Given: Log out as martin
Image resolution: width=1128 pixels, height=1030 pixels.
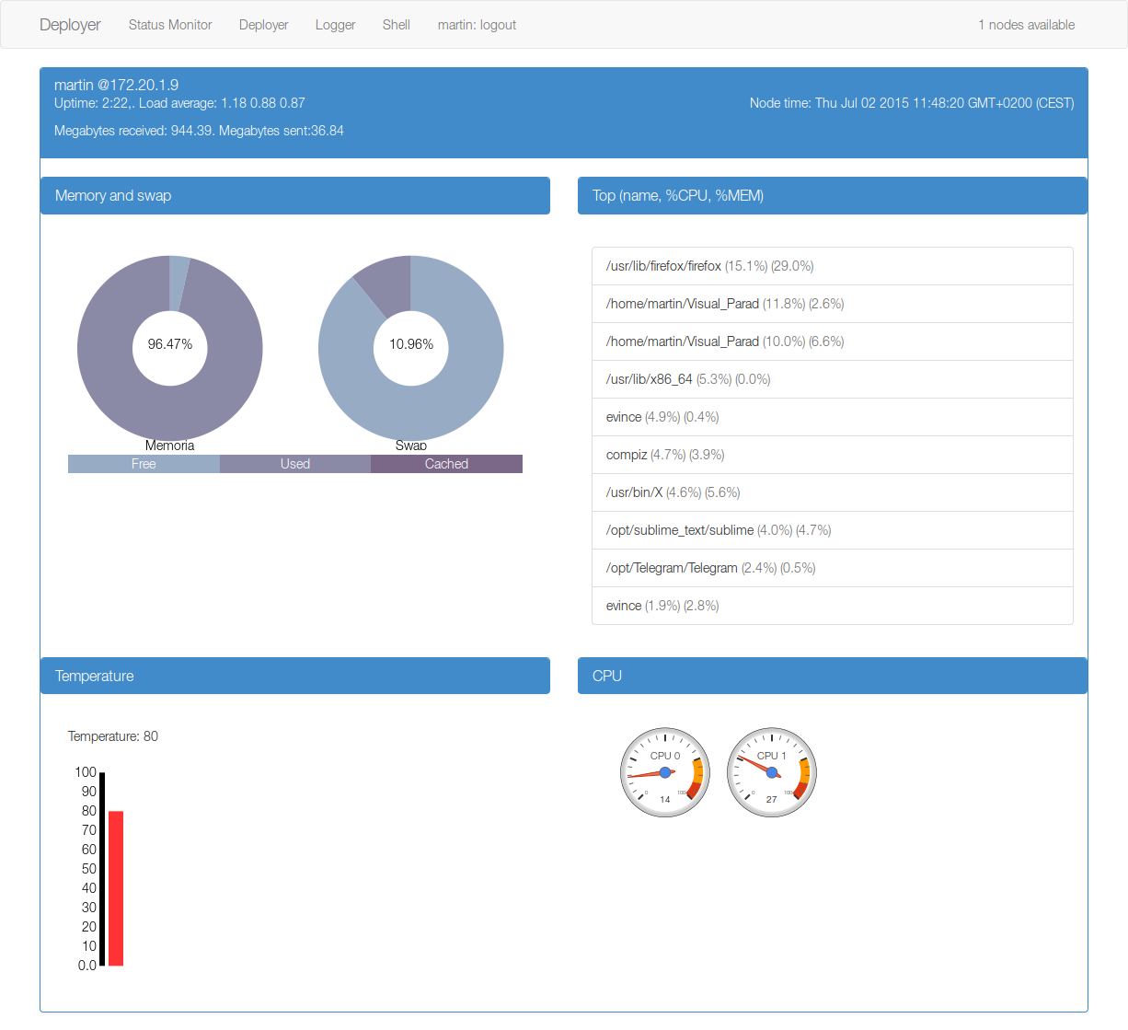Looking at the screenshot, I should pos(477,25).
